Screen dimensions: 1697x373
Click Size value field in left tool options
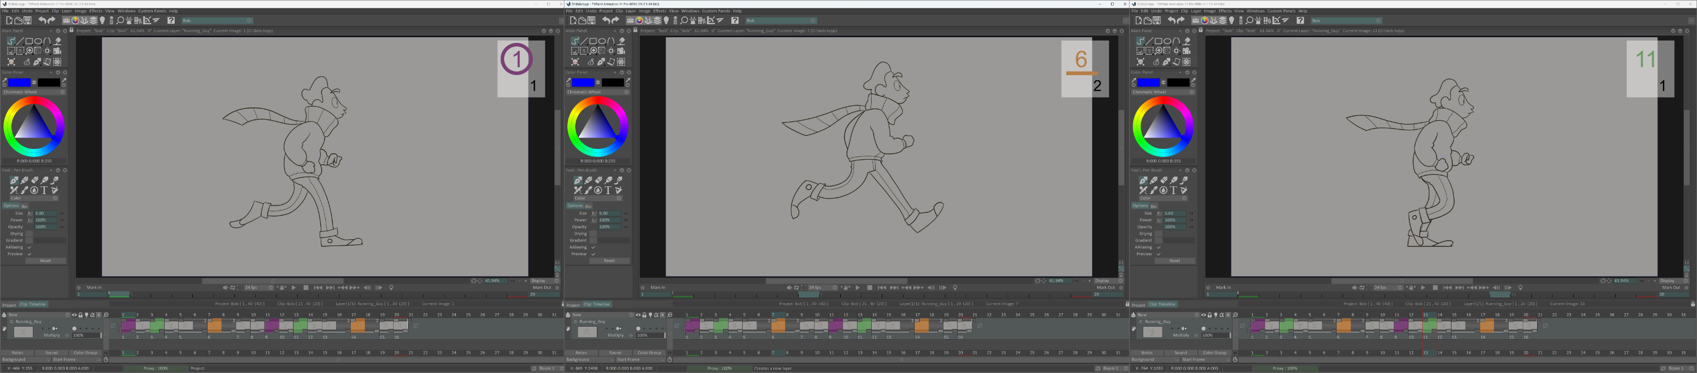coord(45,213)
